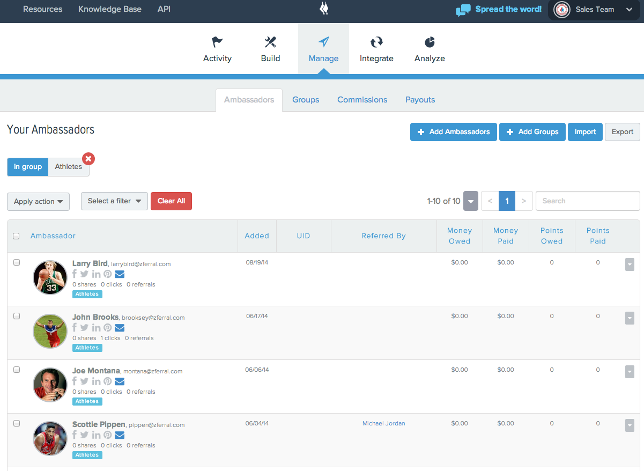Click Joe Montana's email envelope icon
The width and height of the screenshot is (644, 471).
pyautogui.click(x=120, y=381)
